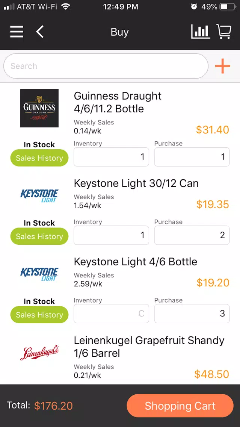Viewport: 240px width, 427px height.
Task: Select empty Inventory field for Keystone 4/6 Bottle
Action: tap(111, 314)
